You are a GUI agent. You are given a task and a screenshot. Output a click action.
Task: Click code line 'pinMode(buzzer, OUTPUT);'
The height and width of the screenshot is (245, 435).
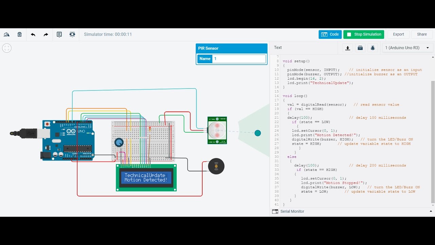[x=314, y=74]
